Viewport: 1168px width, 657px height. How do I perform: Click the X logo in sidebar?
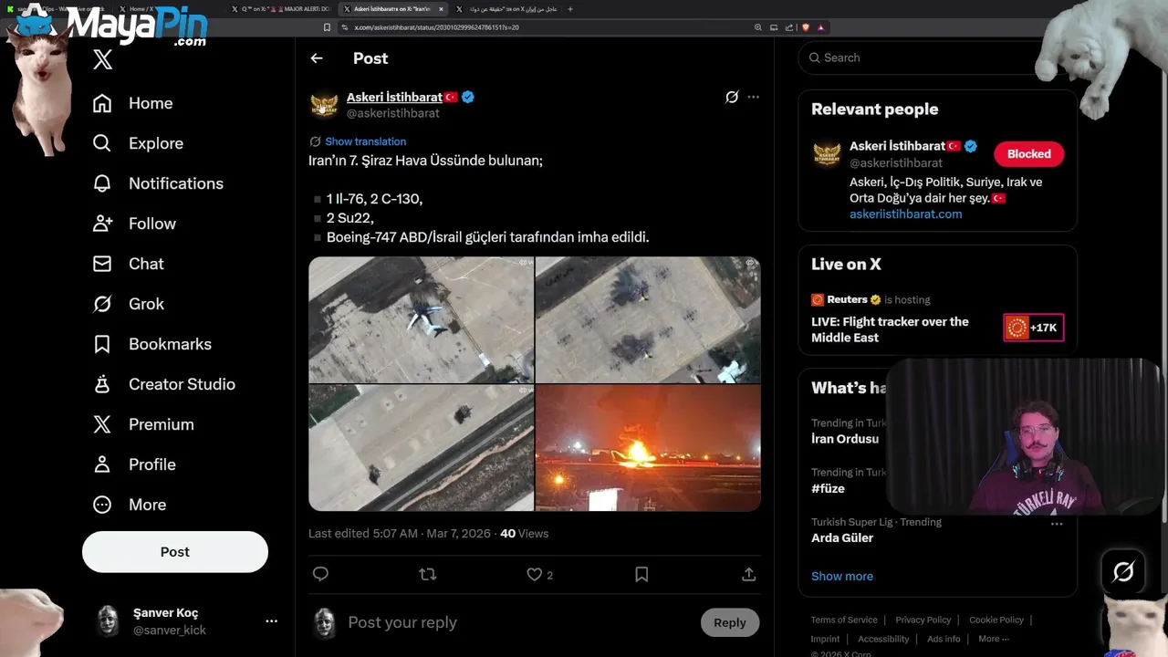(102, 60)
